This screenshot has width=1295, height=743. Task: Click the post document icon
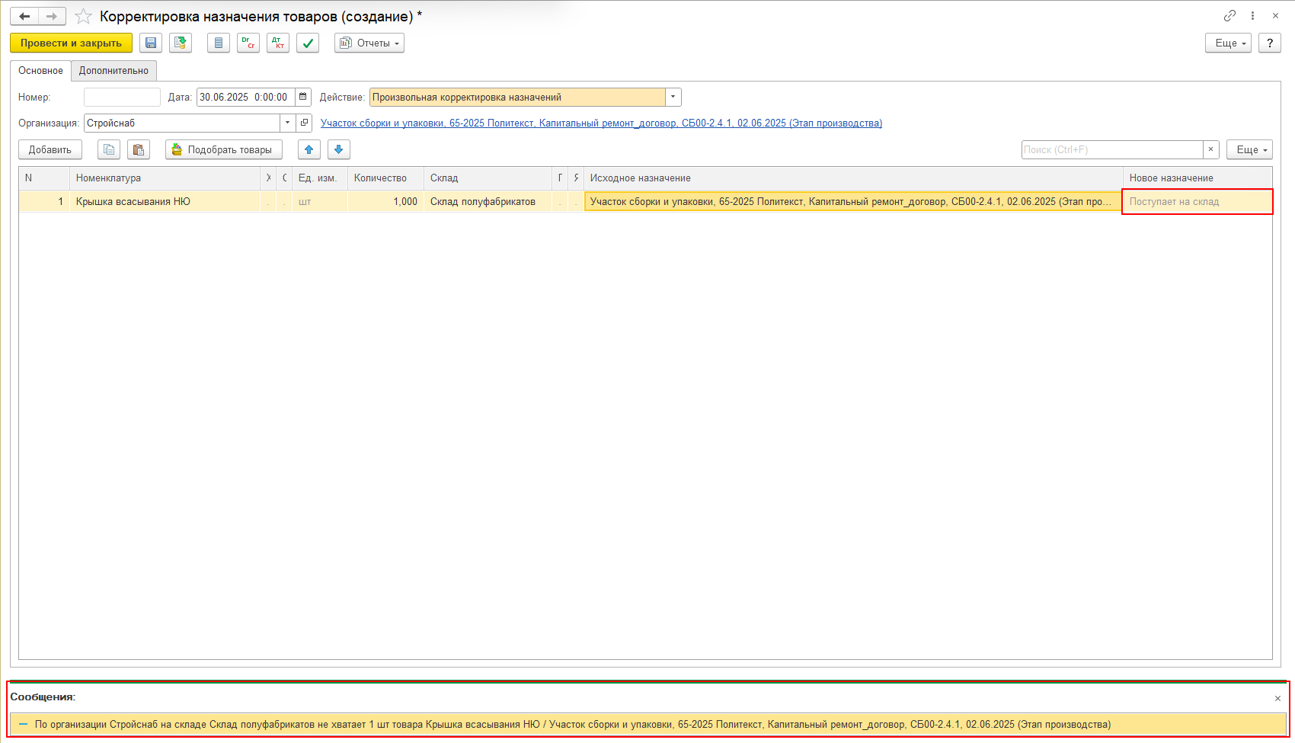point(181,43)
